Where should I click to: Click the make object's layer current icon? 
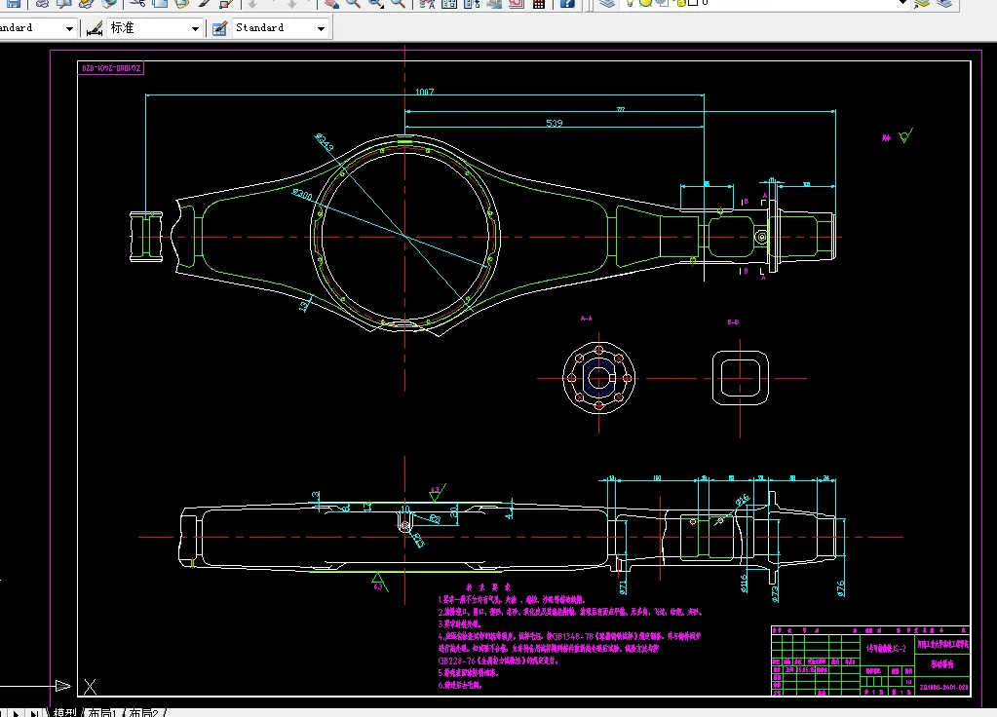pyautogui.click(x=922, y=3)
